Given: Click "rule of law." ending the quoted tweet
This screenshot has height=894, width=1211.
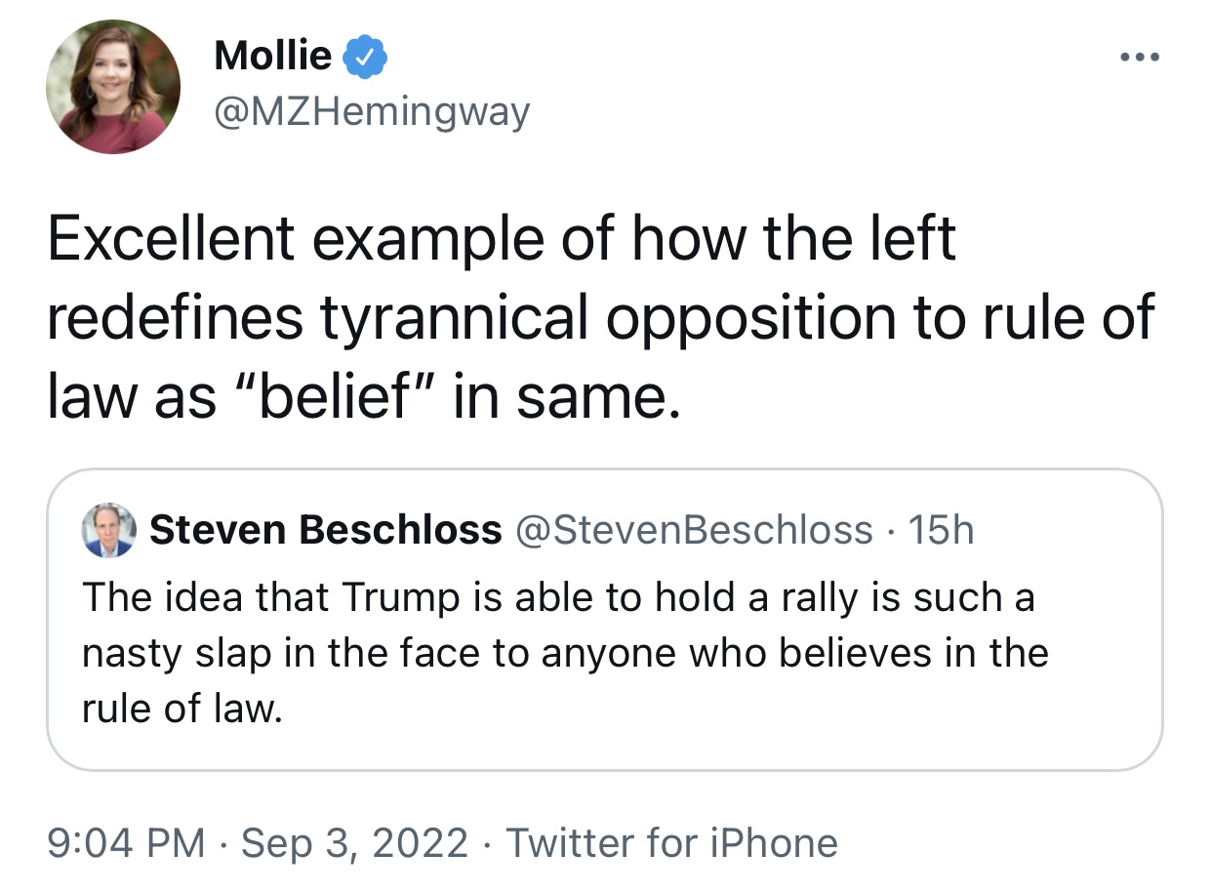Looking at the screenshot, I should pyautogui.click(x=182, y=709).
